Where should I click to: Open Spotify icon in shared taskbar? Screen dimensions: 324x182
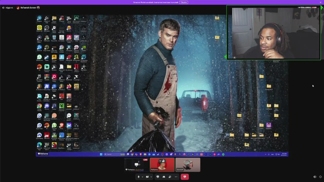coord(223,154)
